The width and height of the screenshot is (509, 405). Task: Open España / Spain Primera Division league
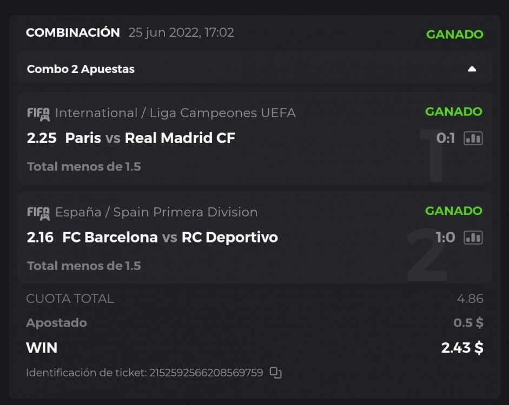point(156,212)
